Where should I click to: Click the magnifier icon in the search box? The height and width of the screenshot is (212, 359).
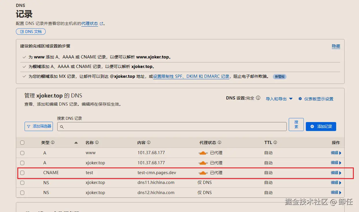click(62, 127)
